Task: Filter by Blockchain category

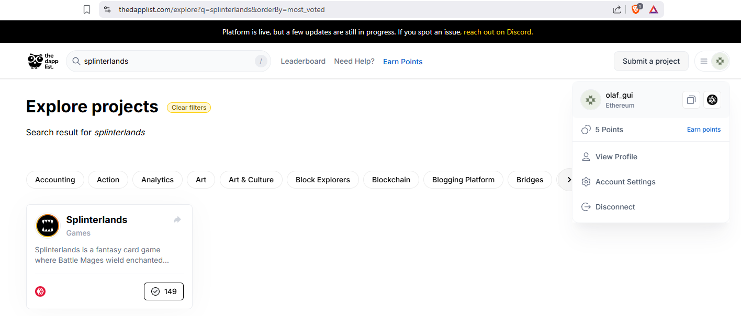Action: (x=391, y=180)
